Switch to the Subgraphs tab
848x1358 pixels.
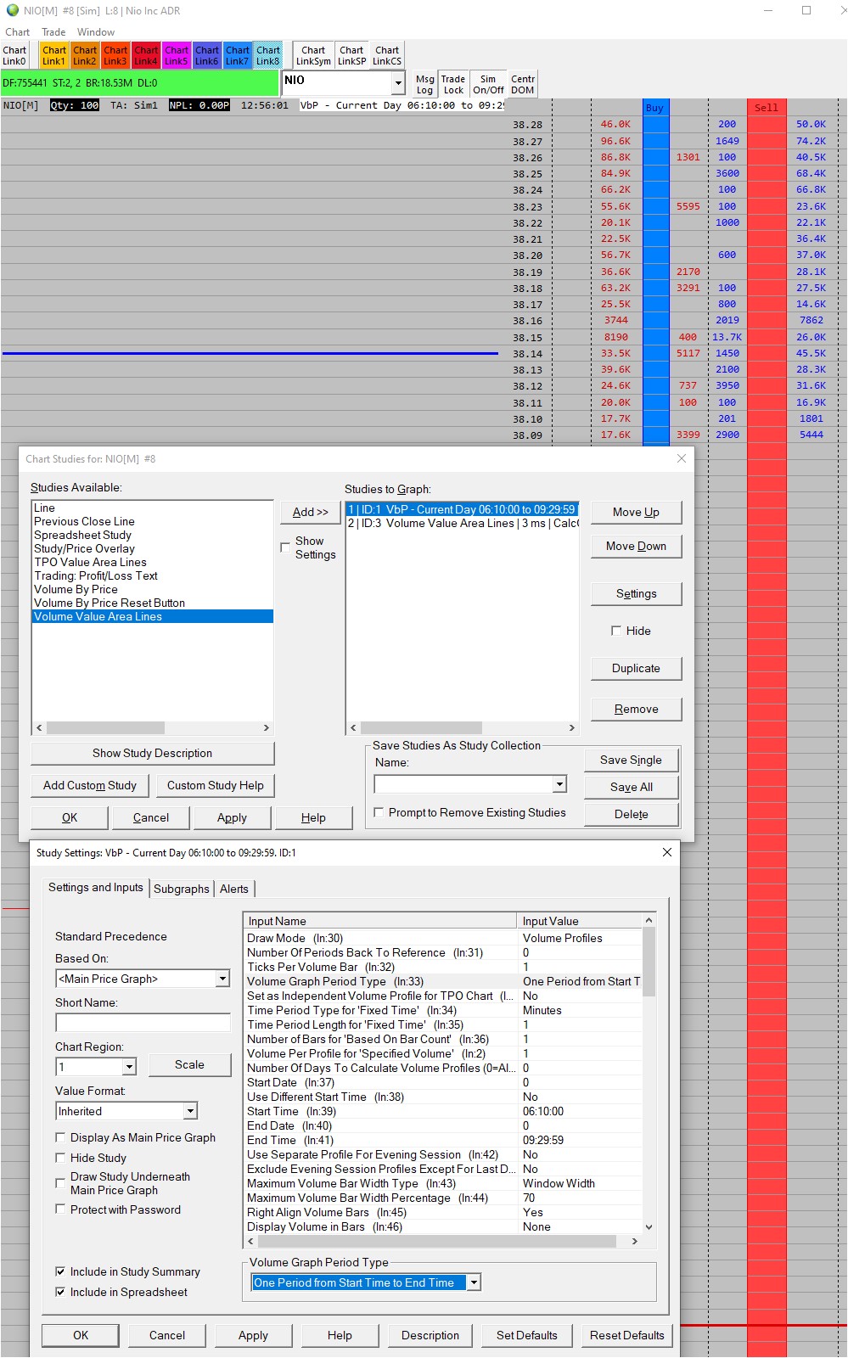point(182,889)
